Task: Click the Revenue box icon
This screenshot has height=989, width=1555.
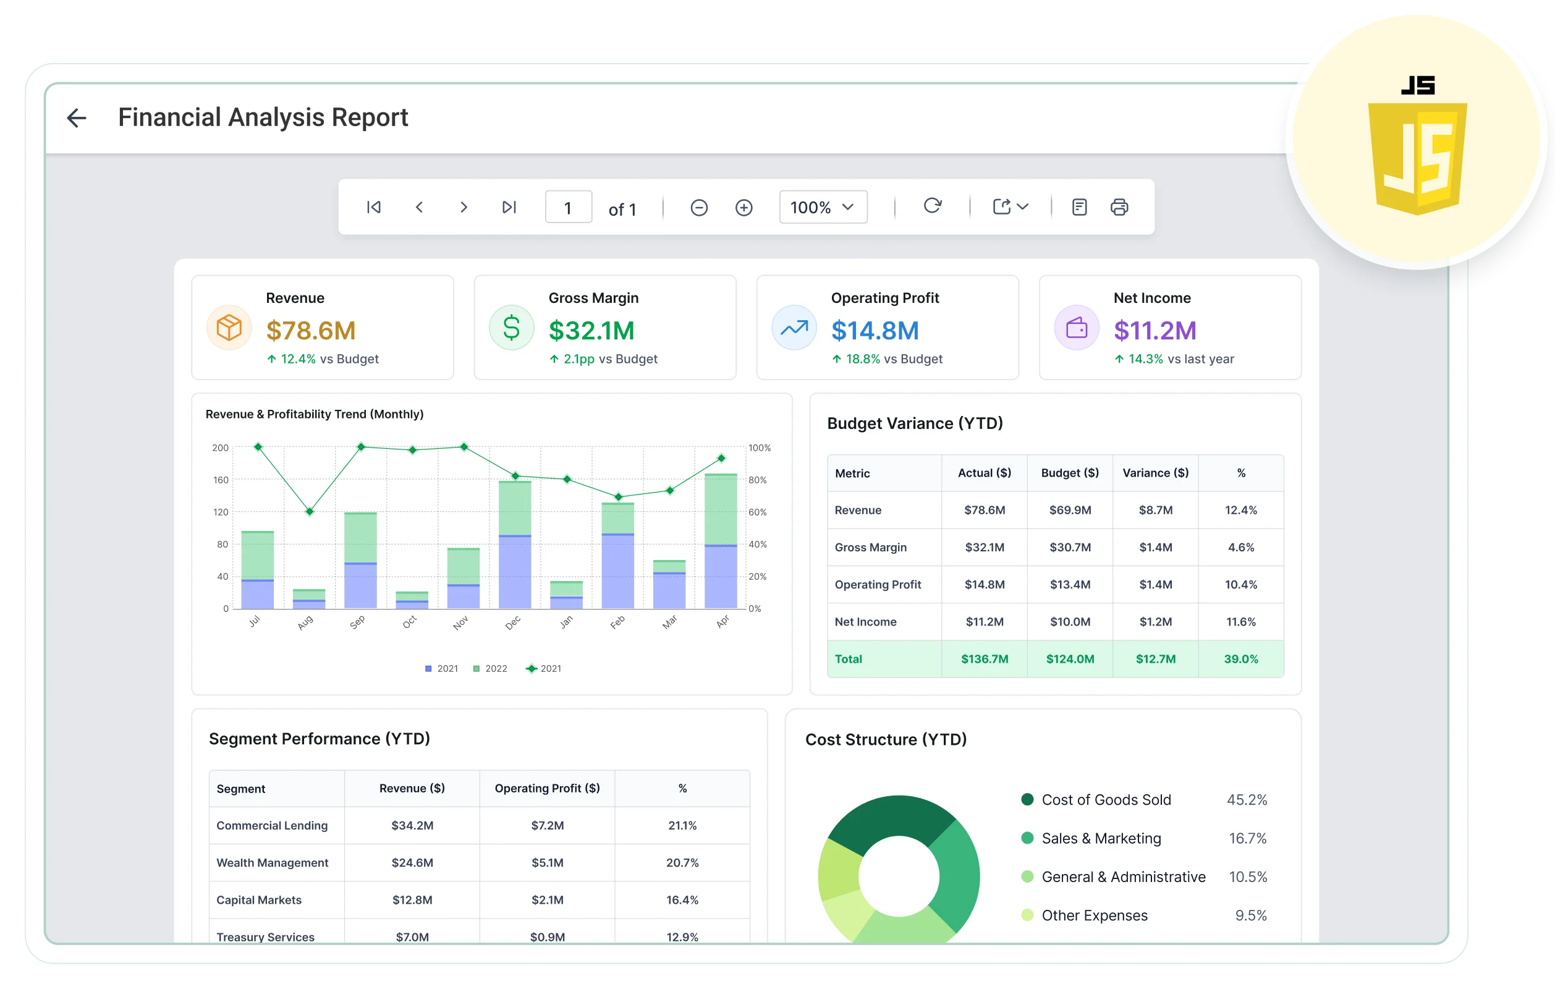Action: click(229, 328)
